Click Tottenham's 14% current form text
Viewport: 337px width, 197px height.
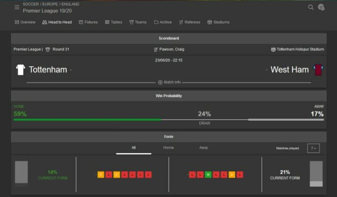pyautogui.click(x=52, y=175)
